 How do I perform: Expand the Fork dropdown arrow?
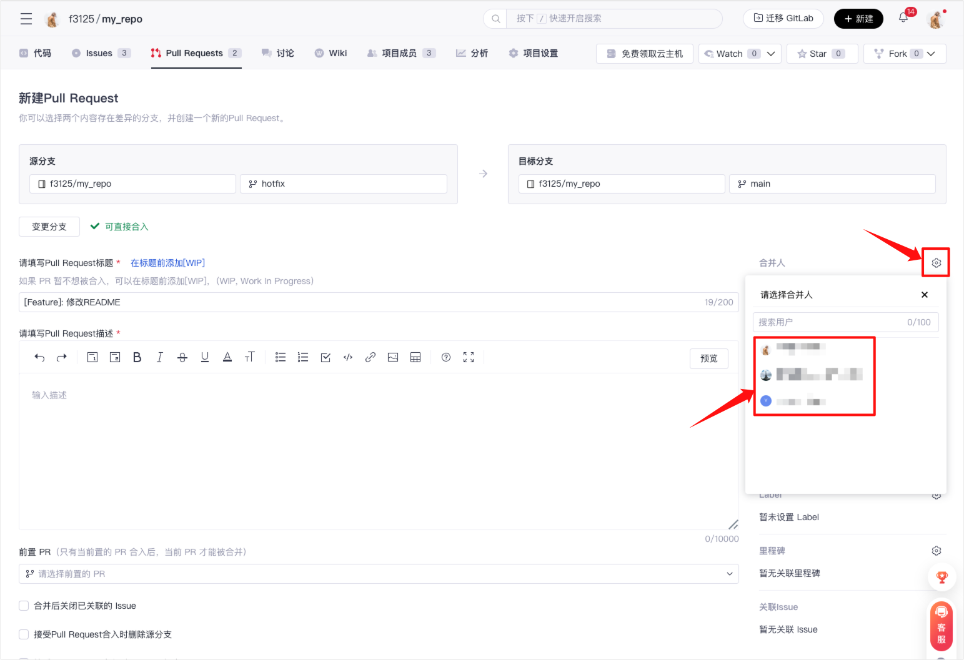tap(931, 54)
